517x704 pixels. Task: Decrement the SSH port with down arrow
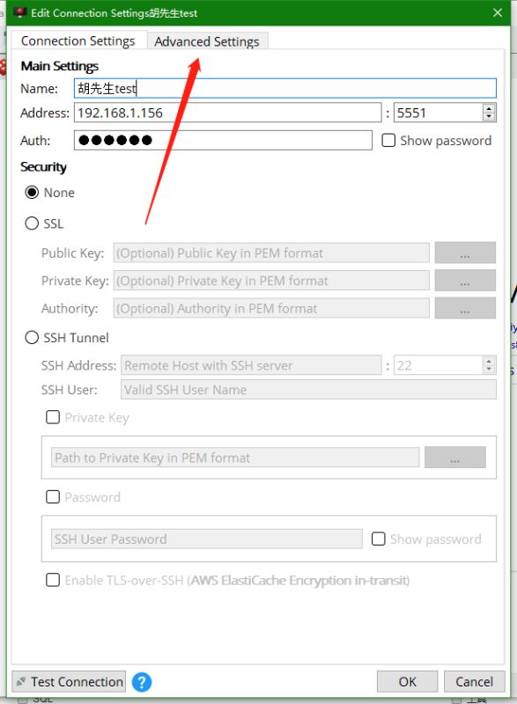[x=489, y=370]
